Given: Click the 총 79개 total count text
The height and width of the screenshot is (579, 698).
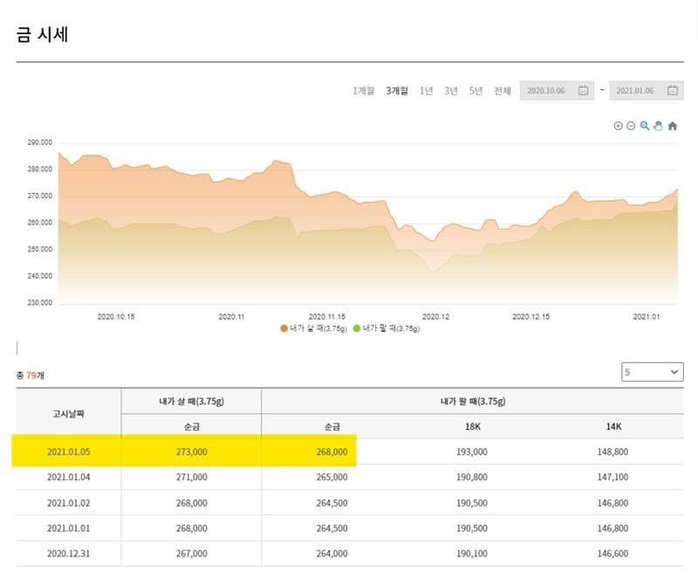Looking at the screenshot, I should point(31,376).
